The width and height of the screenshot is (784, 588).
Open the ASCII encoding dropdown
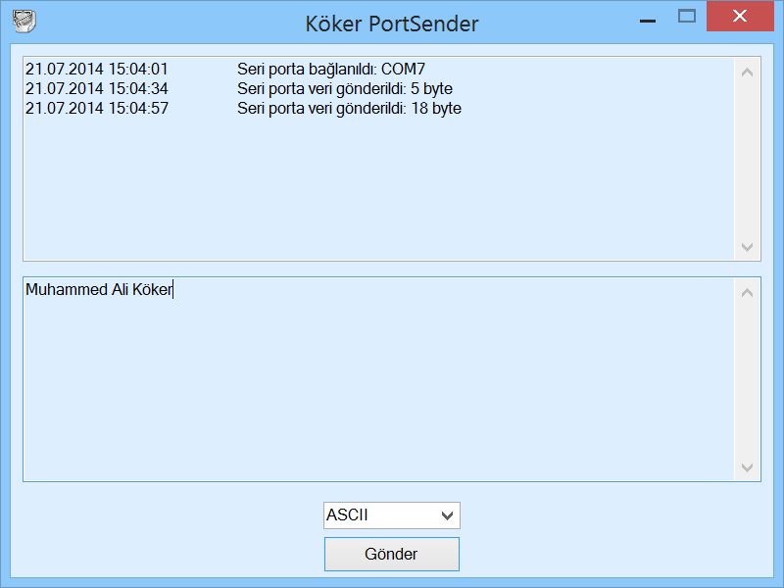point(392,514)
